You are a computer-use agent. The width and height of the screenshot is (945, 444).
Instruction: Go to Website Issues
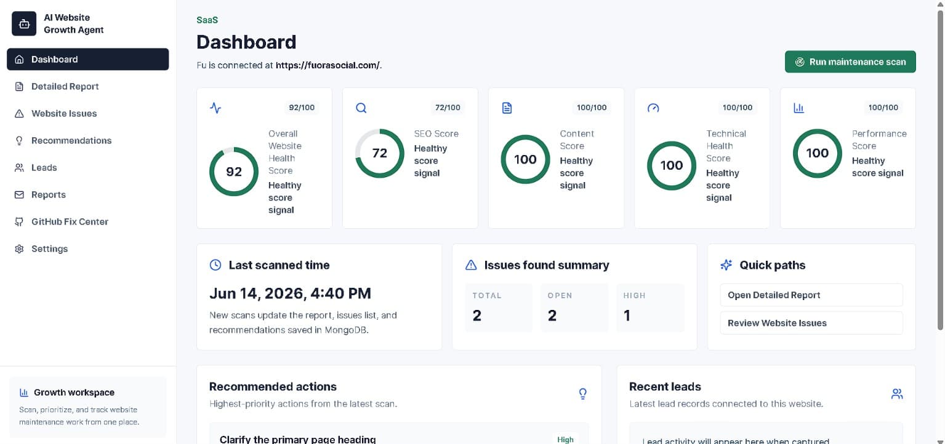(88, 114)
